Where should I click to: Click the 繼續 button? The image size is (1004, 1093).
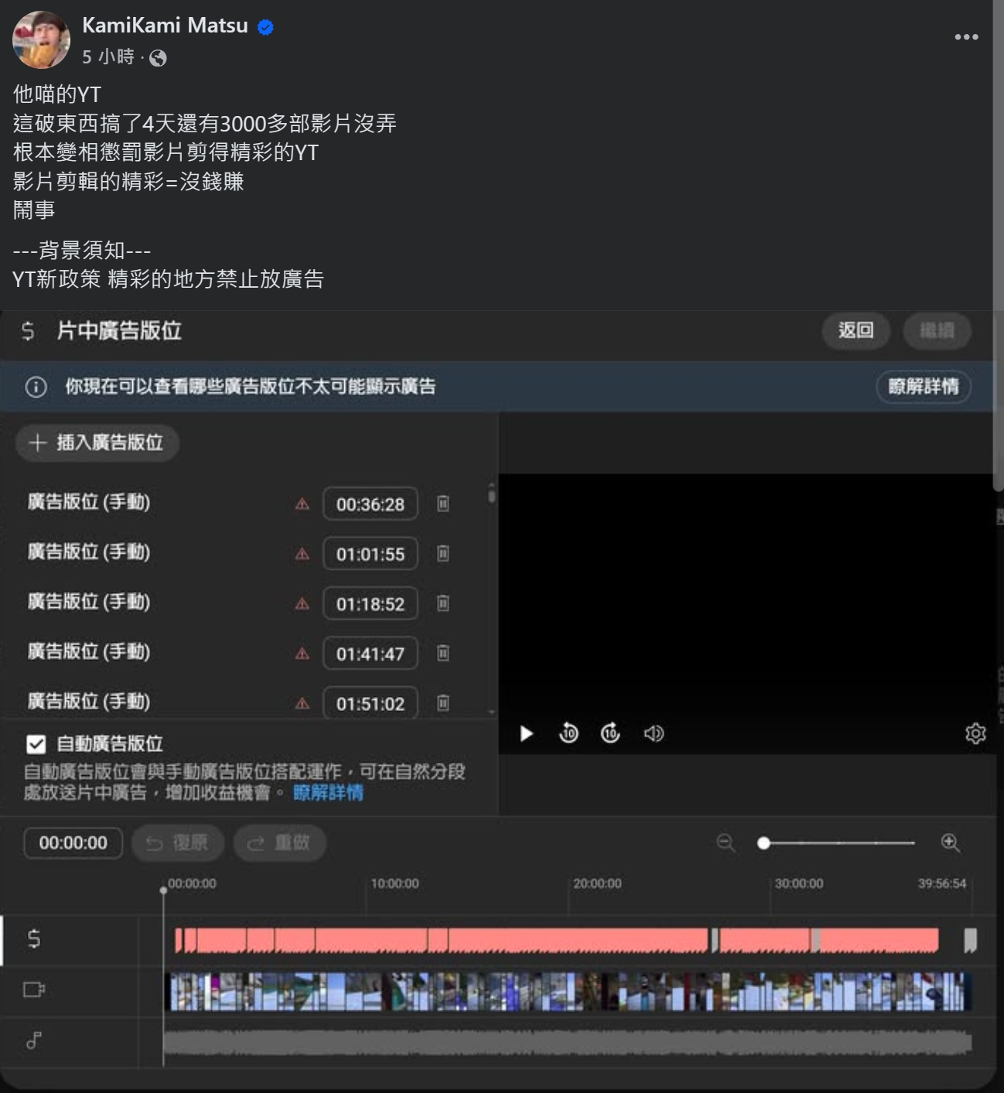[x=937, y=331]
